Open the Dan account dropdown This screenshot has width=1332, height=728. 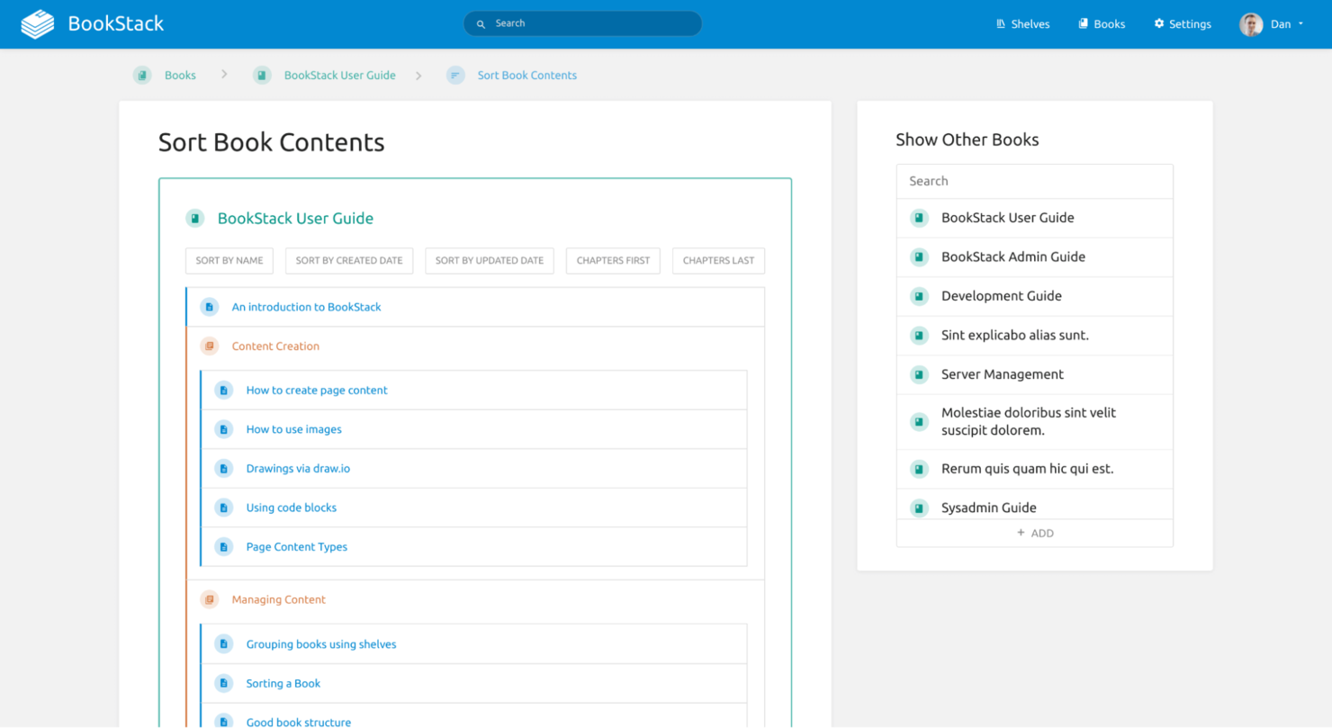[1274, 23]
